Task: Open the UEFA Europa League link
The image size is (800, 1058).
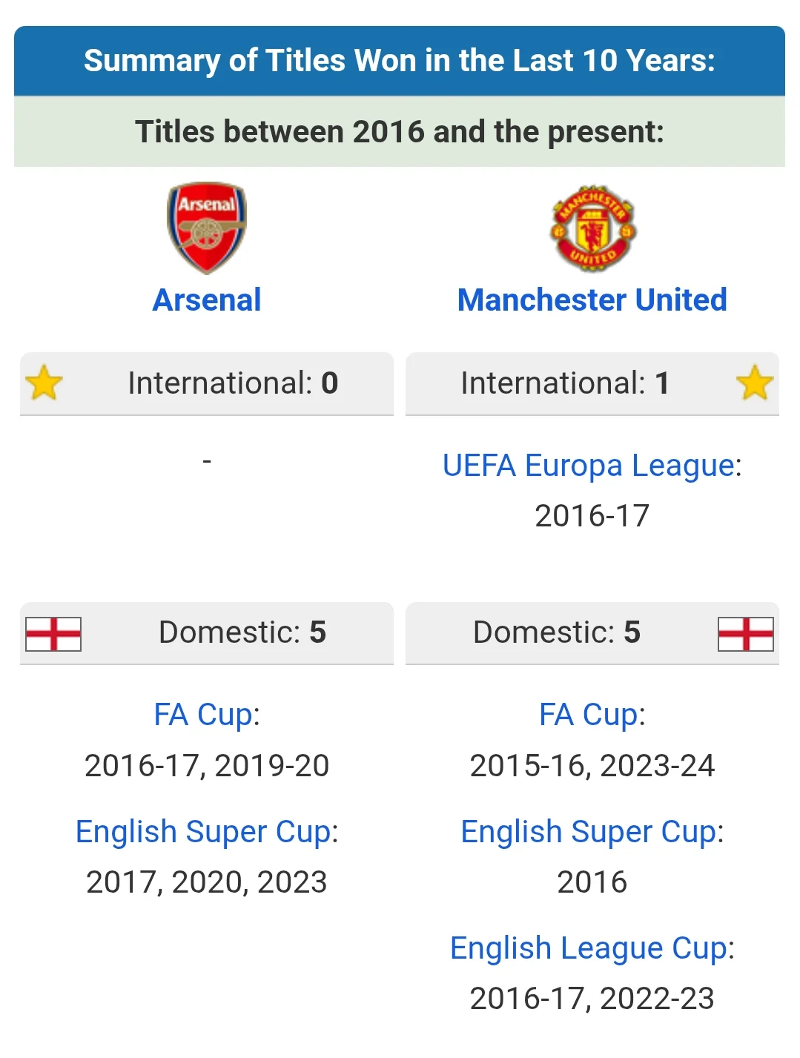Action: 589,466
